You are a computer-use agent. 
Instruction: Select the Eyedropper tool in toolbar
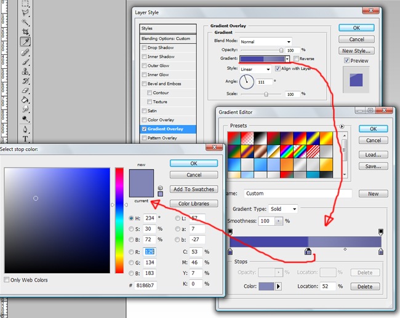pos(26,42)
